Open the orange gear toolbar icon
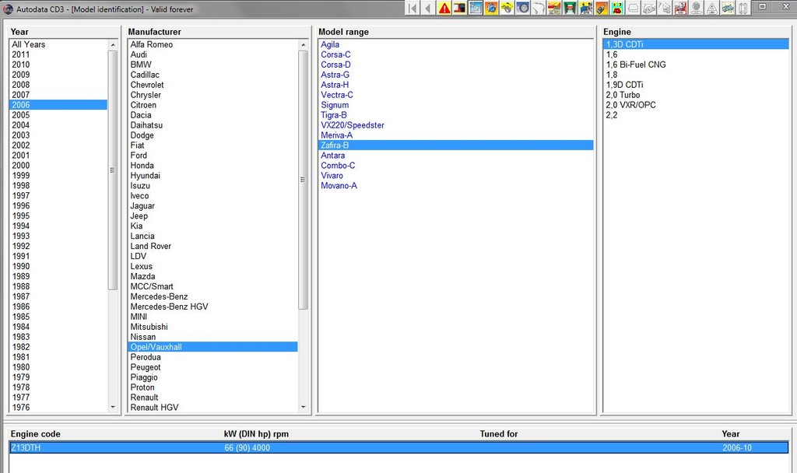Image resolution: width=797 pixels, height=473 pixels. 491,8
